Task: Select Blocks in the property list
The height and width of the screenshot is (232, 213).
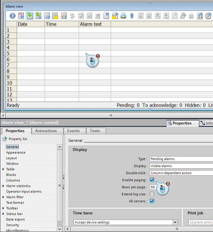Action: (11, 175)
